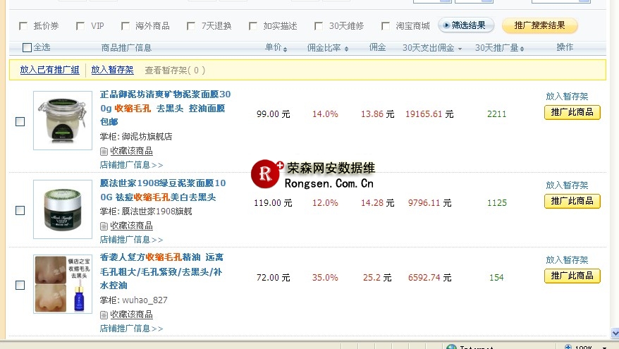
Task: Enable the 7天退换 filter checkbox
Action: click(191, 26)
